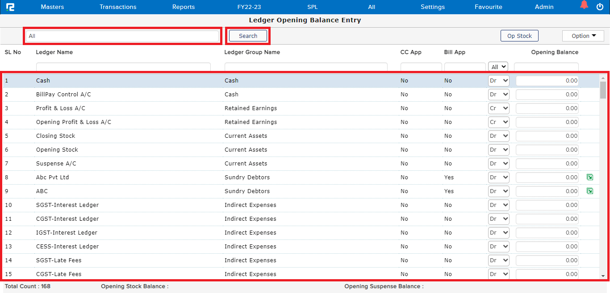
Task: Open the Transactions menu
Action: click(x=118, y=7)
